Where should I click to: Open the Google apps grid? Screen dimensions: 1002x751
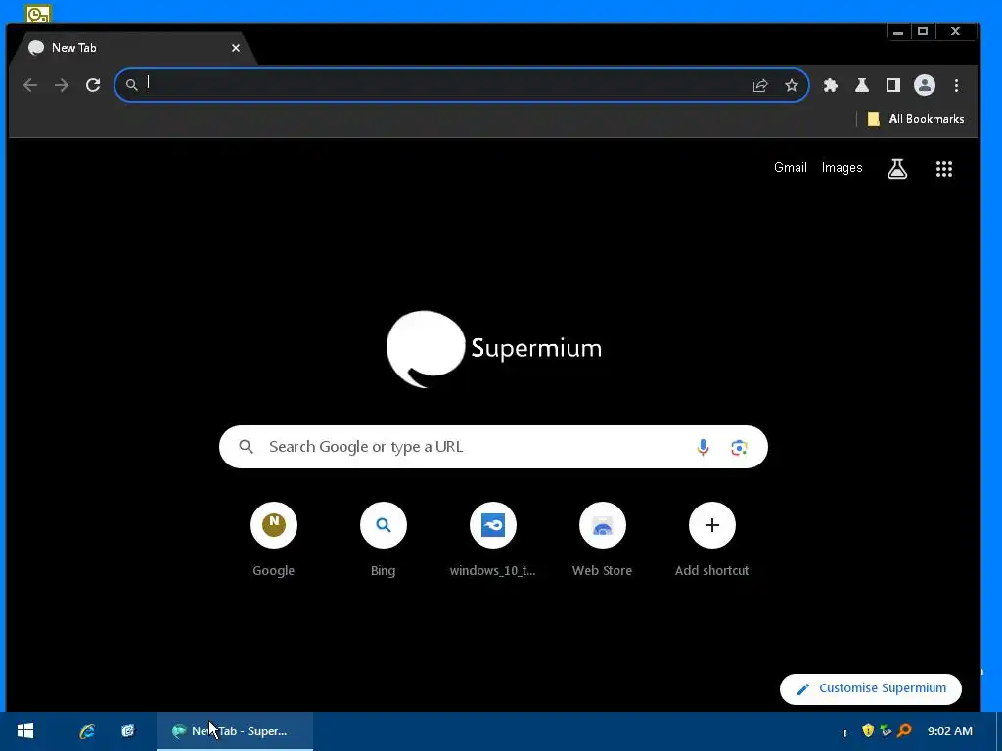point(944,168)
